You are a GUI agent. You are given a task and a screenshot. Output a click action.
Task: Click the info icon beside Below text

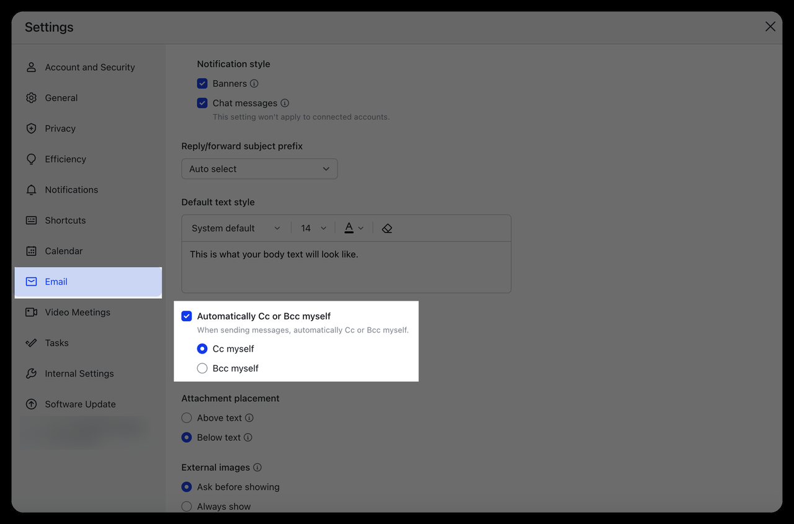tap(248, 437)
